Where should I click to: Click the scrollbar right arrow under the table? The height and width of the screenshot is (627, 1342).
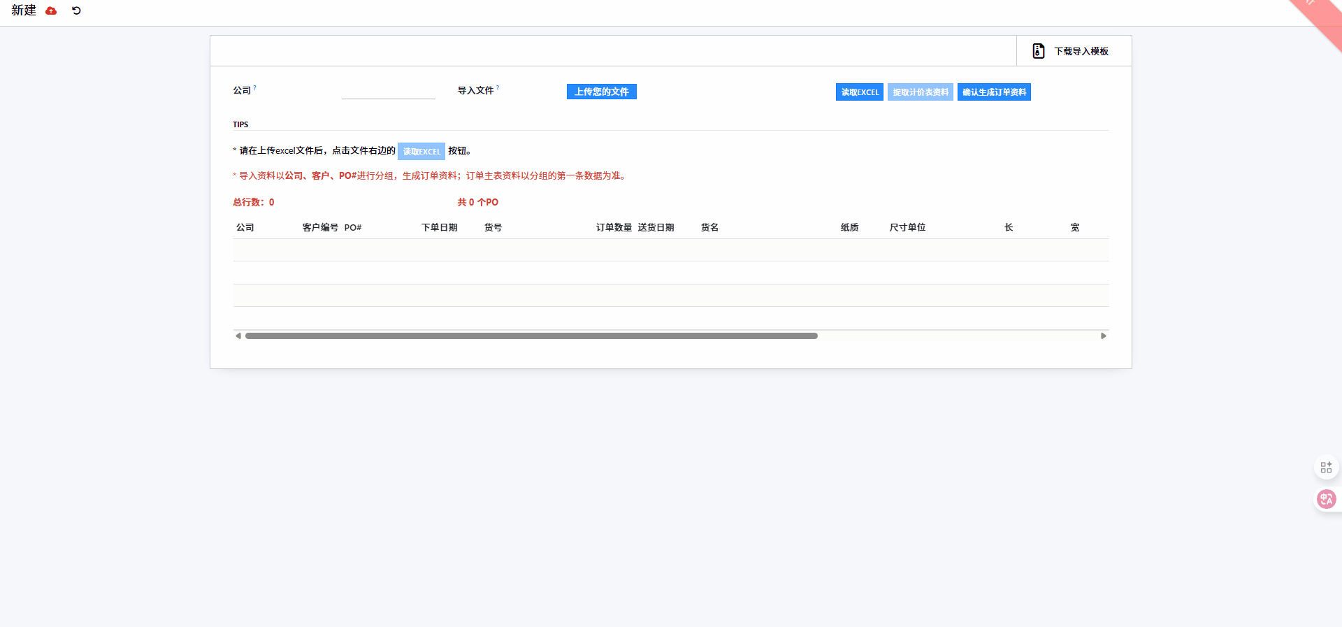1104,336
